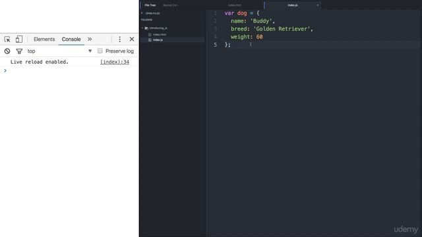
Task: Toggle the device toolbar icon in DevTools
Action: (19, 39)
